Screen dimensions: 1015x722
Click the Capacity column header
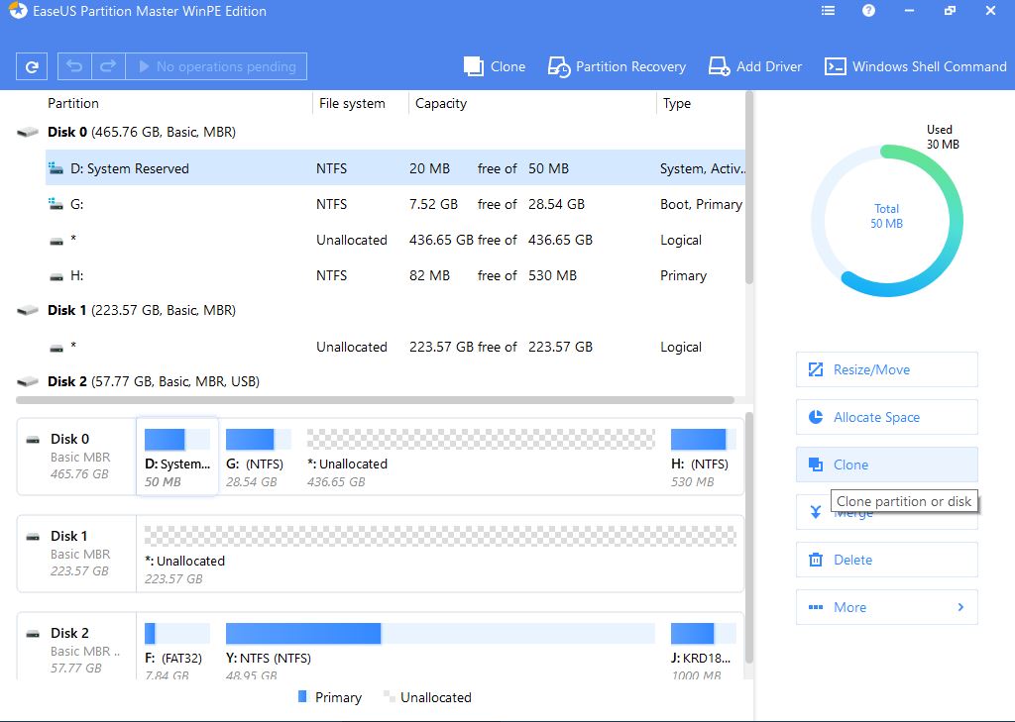(441, 103)
